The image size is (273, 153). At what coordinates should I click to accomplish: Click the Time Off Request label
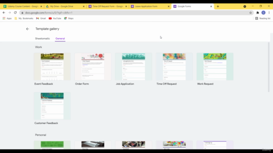[x=167, y=84]
